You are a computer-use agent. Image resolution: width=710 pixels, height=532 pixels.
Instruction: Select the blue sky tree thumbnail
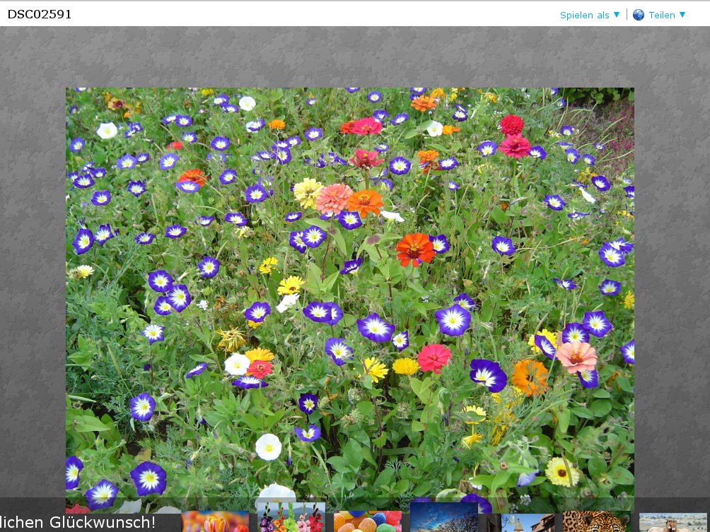(x=443, y=518)
